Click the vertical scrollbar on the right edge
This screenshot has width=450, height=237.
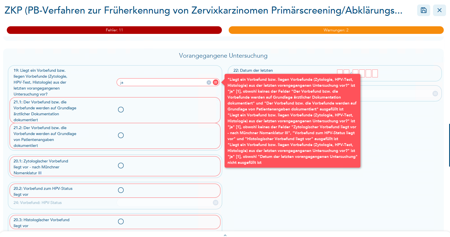click(x=449, y=145)
